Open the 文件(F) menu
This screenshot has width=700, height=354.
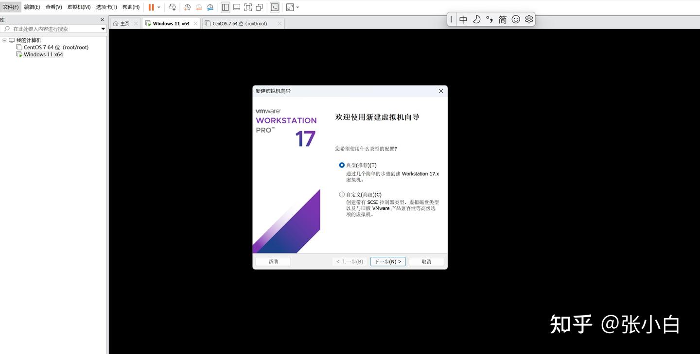11,7
